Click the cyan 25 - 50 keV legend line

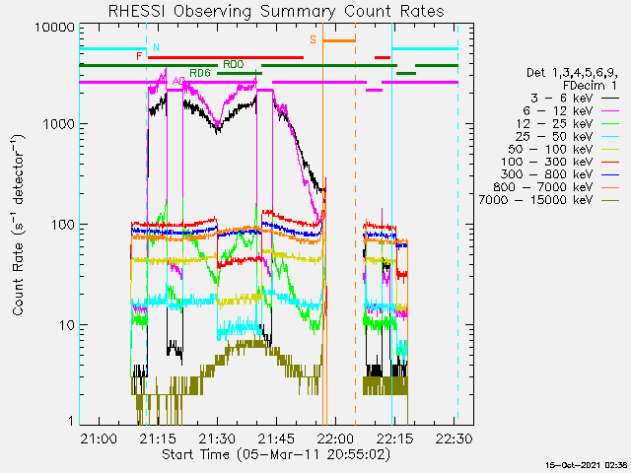click(609, 136)
